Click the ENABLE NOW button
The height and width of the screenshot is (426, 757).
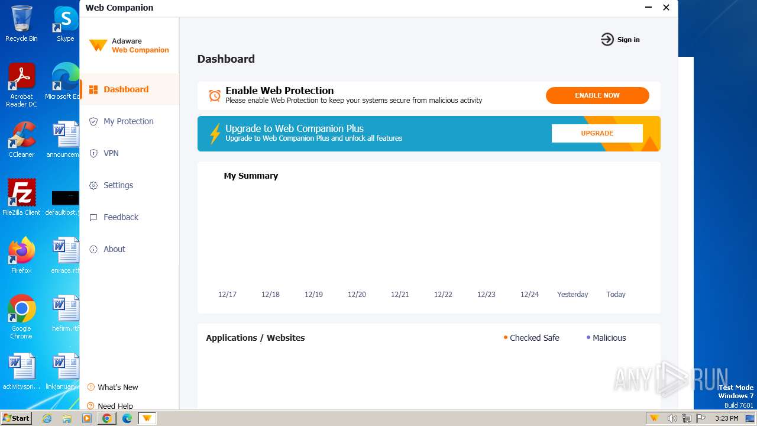[x=597, y=95]
